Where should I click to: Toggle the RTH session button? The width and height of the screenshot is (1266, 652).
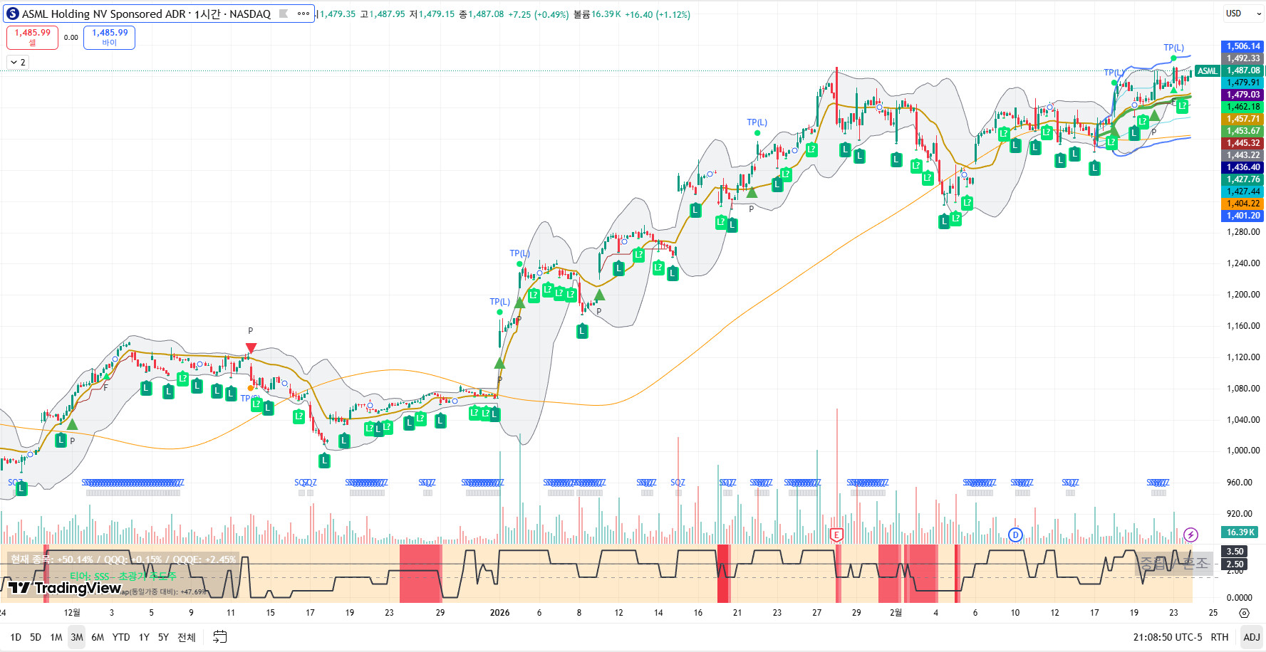1220,637
